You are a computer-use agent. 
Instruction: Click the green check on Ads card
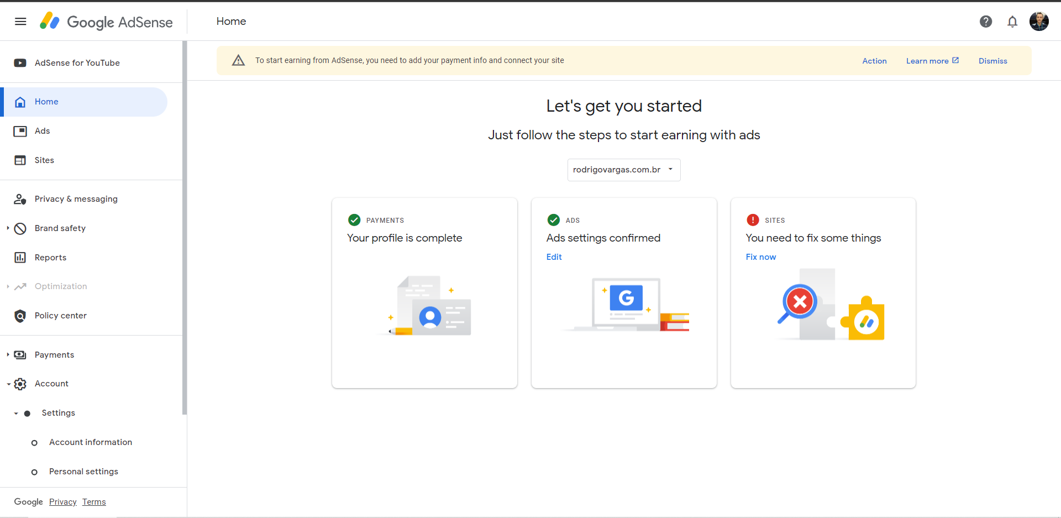[x=553, y=220]
